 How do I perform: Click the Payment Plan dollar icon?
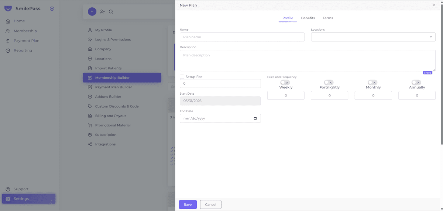click(8, 41)
